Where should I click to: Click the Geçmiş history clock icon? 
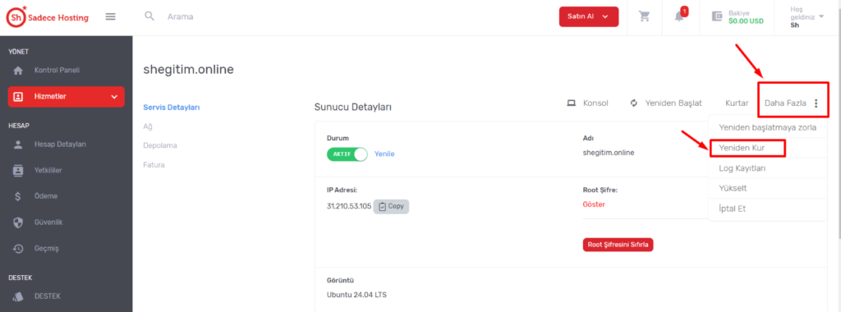[x=18, y=248]
